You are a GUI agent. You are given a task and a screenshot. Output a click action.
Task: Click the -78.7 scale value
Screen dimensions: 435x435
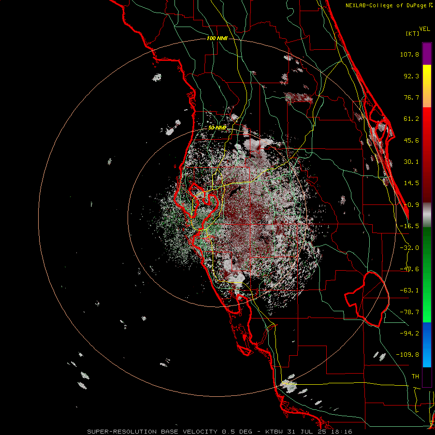[x=409, y=312]
